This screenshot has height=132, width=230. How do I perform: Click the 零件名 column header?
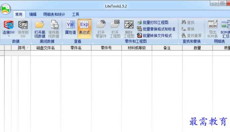pos(76,48)
